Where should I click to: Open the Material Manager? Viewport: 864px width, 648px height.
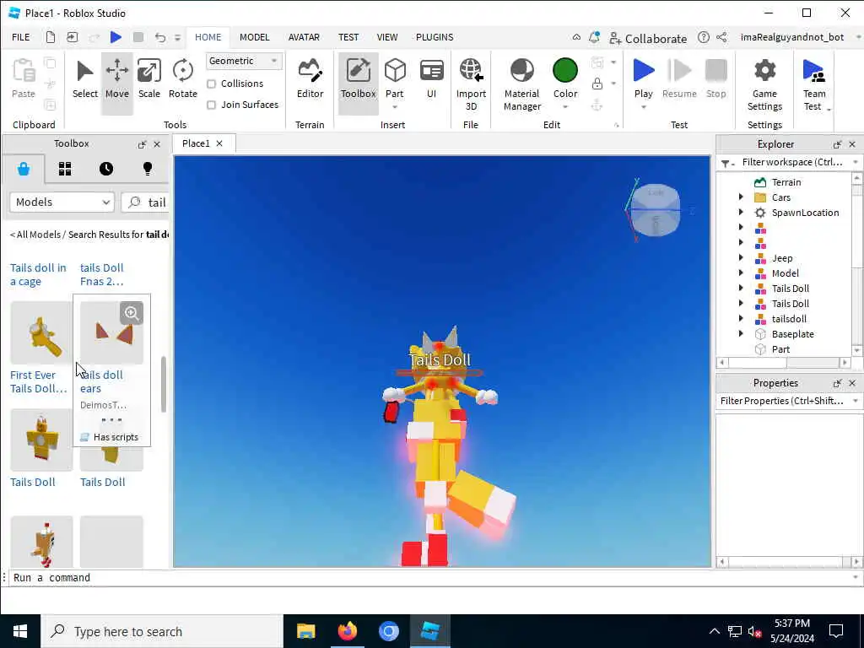[521, 84]
